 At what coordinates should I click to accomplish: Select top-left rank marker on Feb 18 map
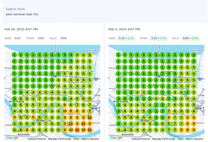click(14, 55)
